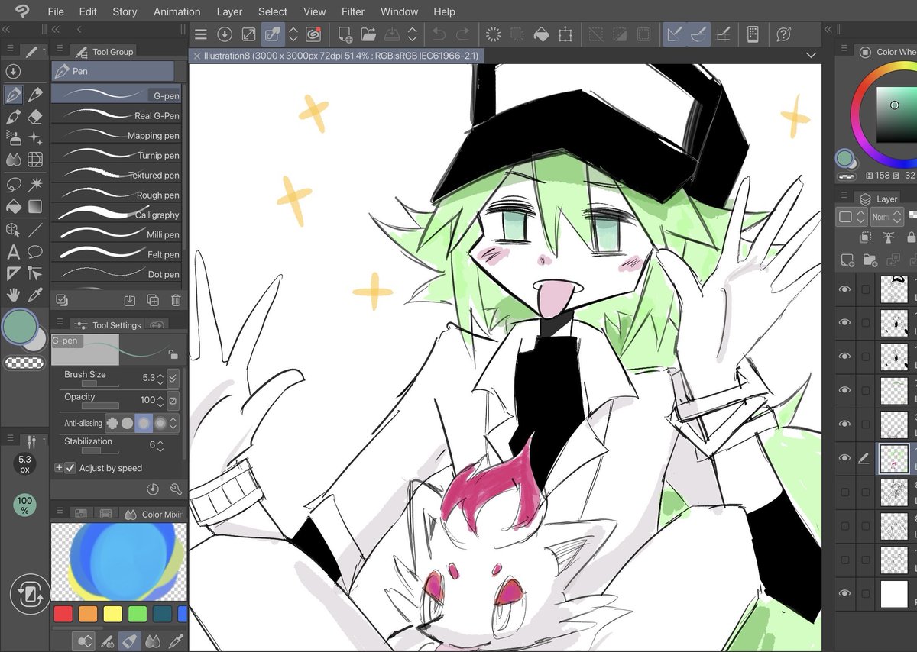
Task: Open the canvas tab list chevron
Action: (811, 56)
